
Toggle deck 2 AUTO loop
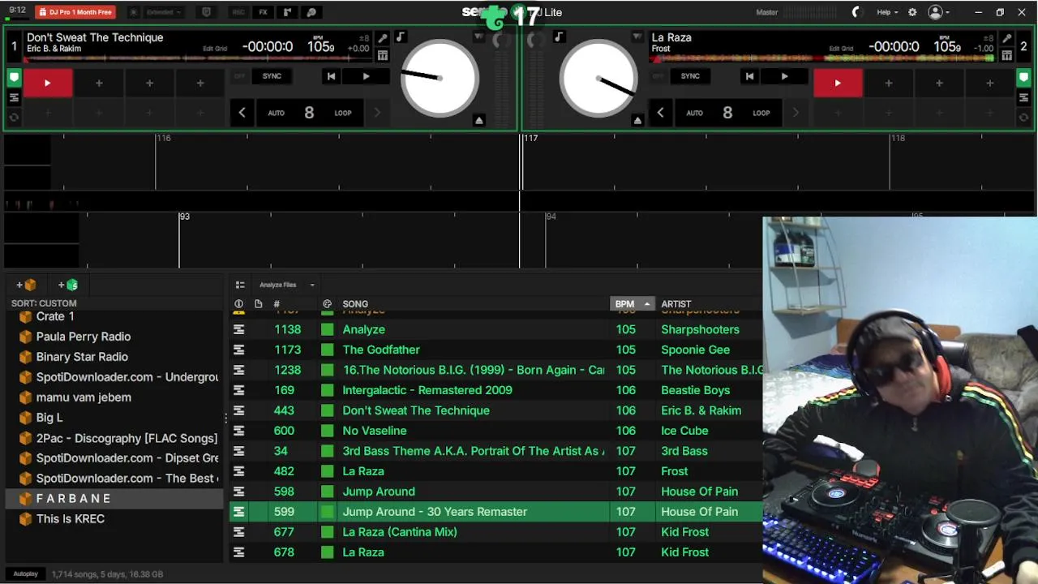tap(695, 114)
